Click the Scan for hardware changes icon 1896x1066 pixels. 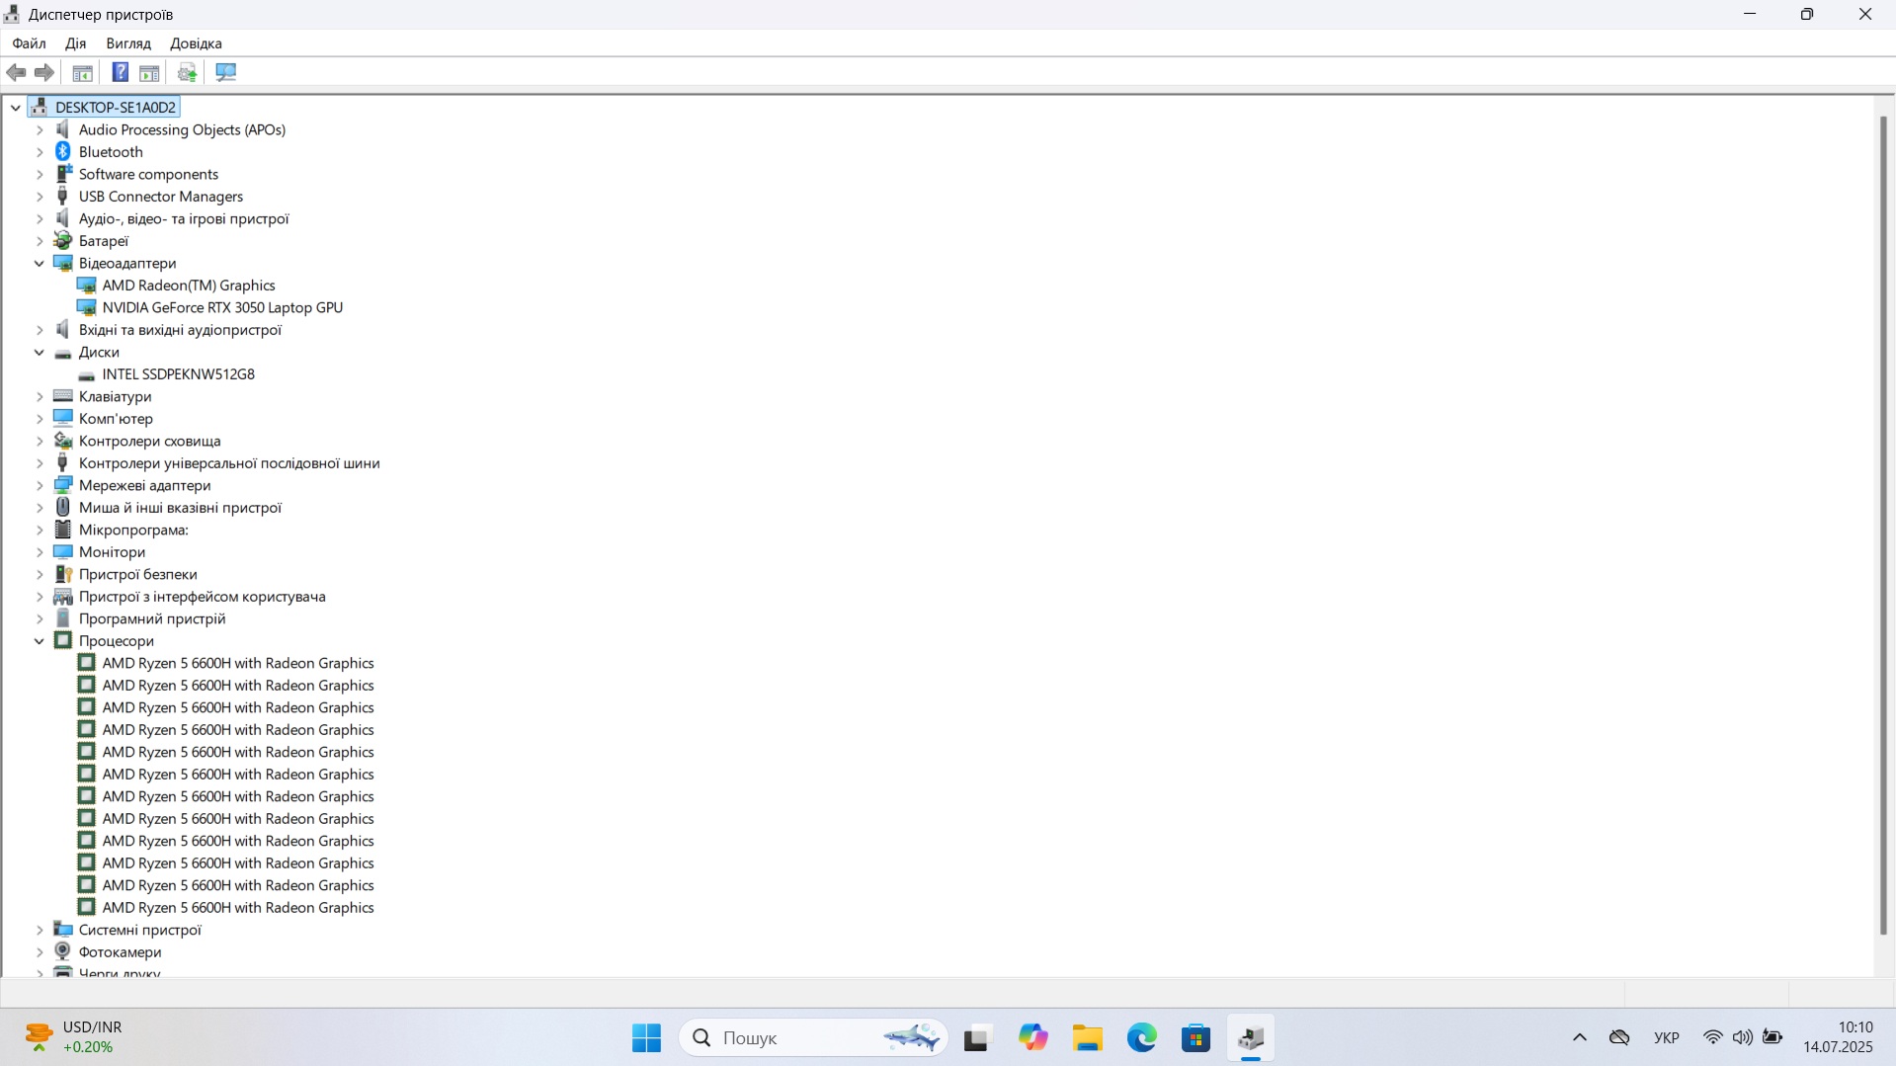(x=226, y=72)
